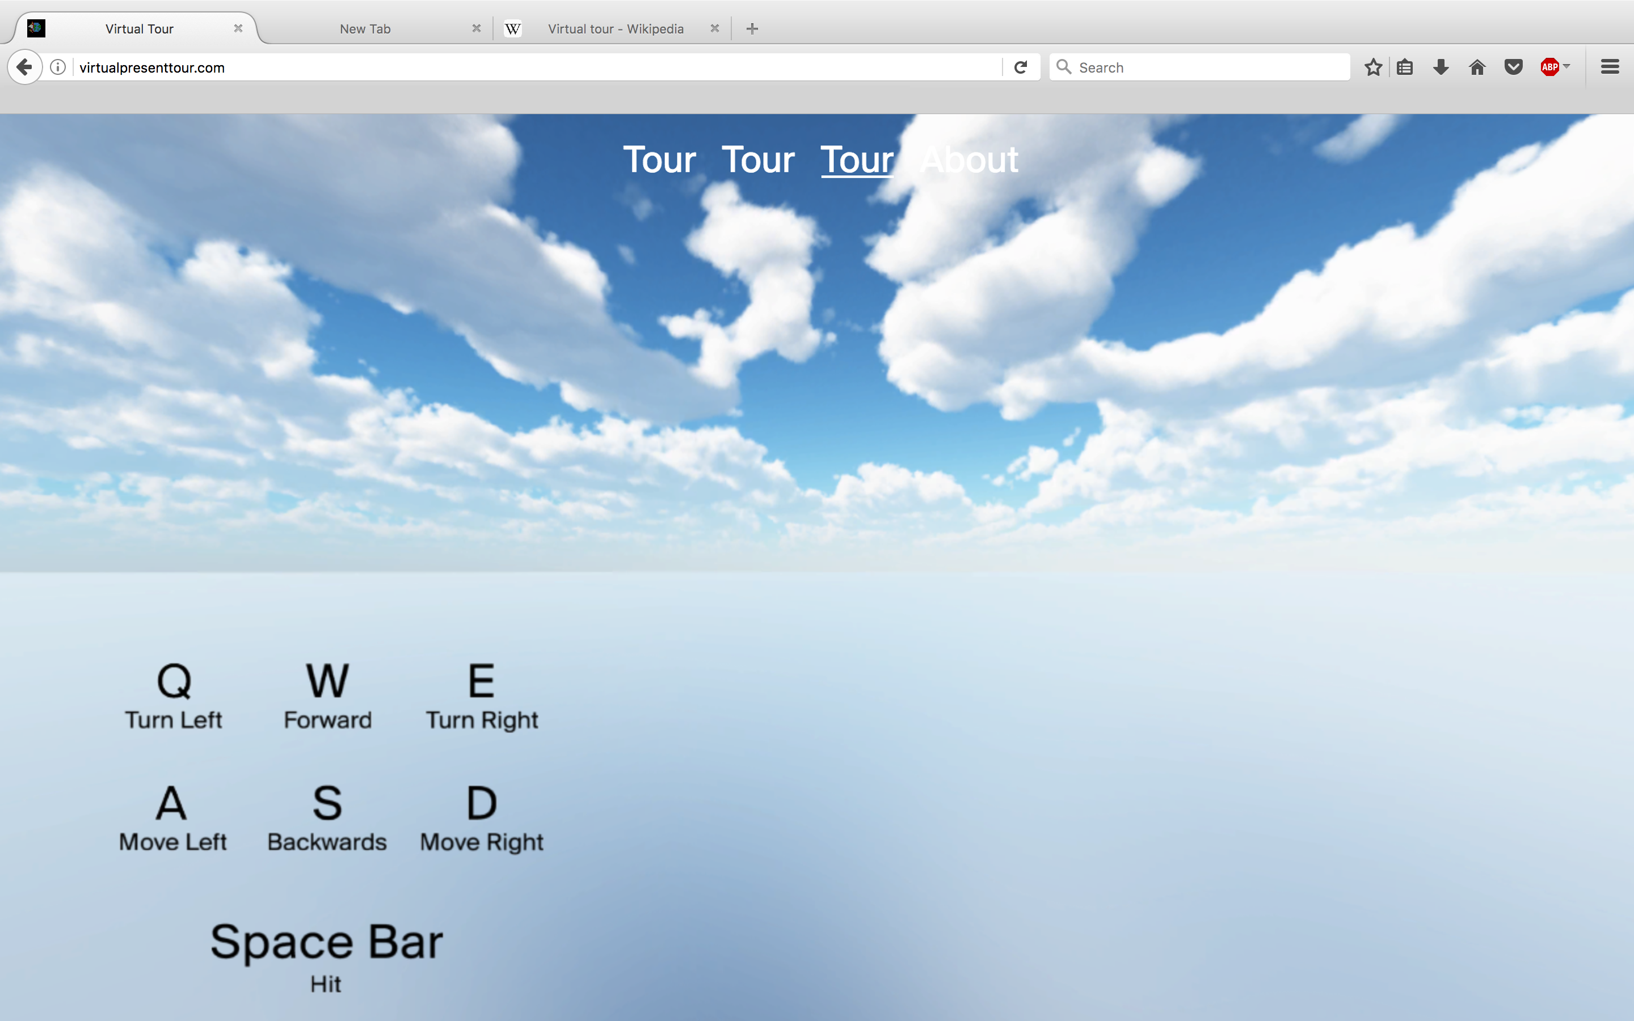Switch to the New Tab tab
Screen dimensions: 1634x1021
tap(365, 29)
